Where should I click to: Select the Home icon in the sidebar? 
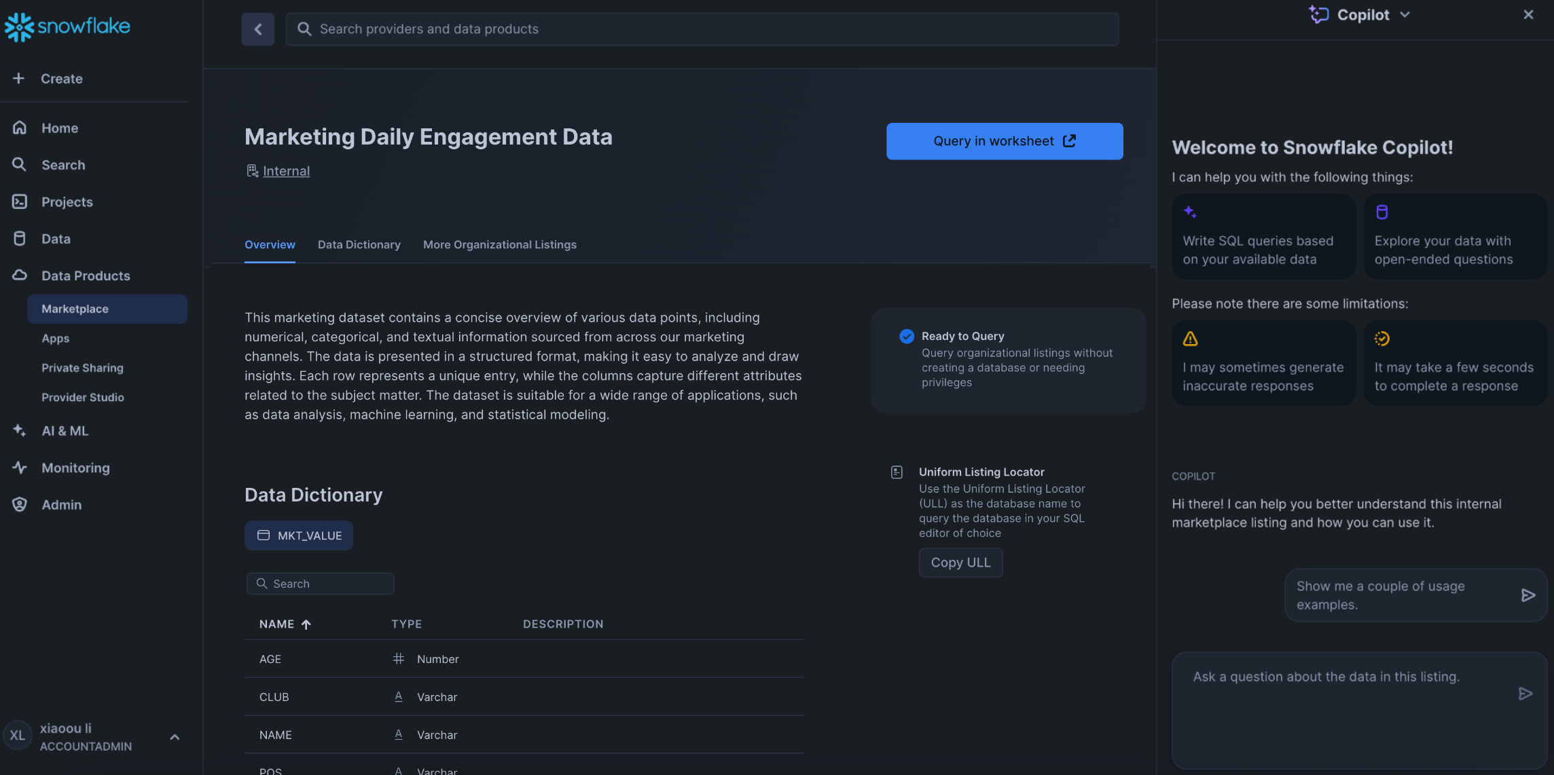coord(19,128)
